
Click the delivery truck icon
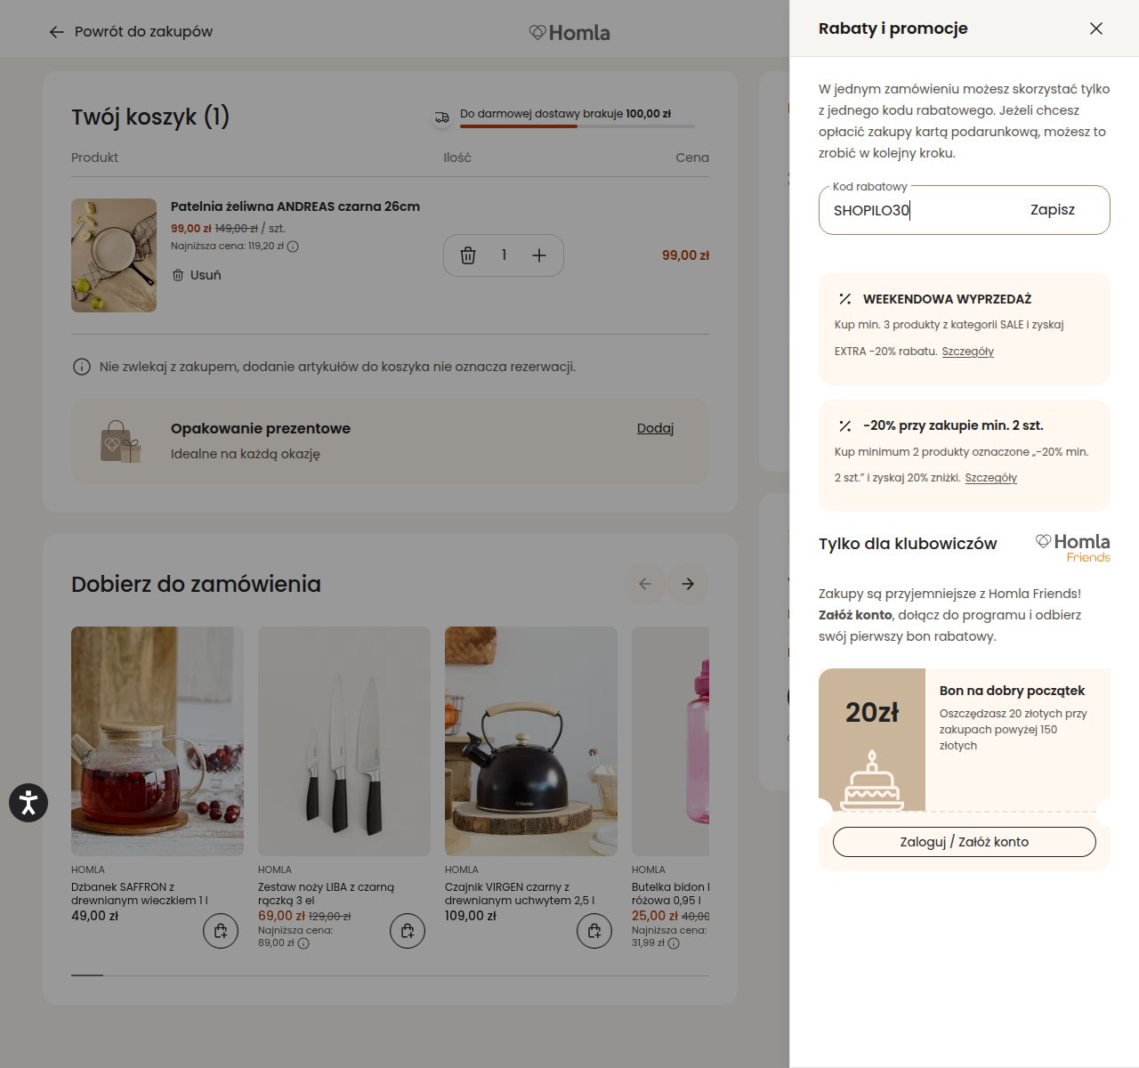pos(442,117)
